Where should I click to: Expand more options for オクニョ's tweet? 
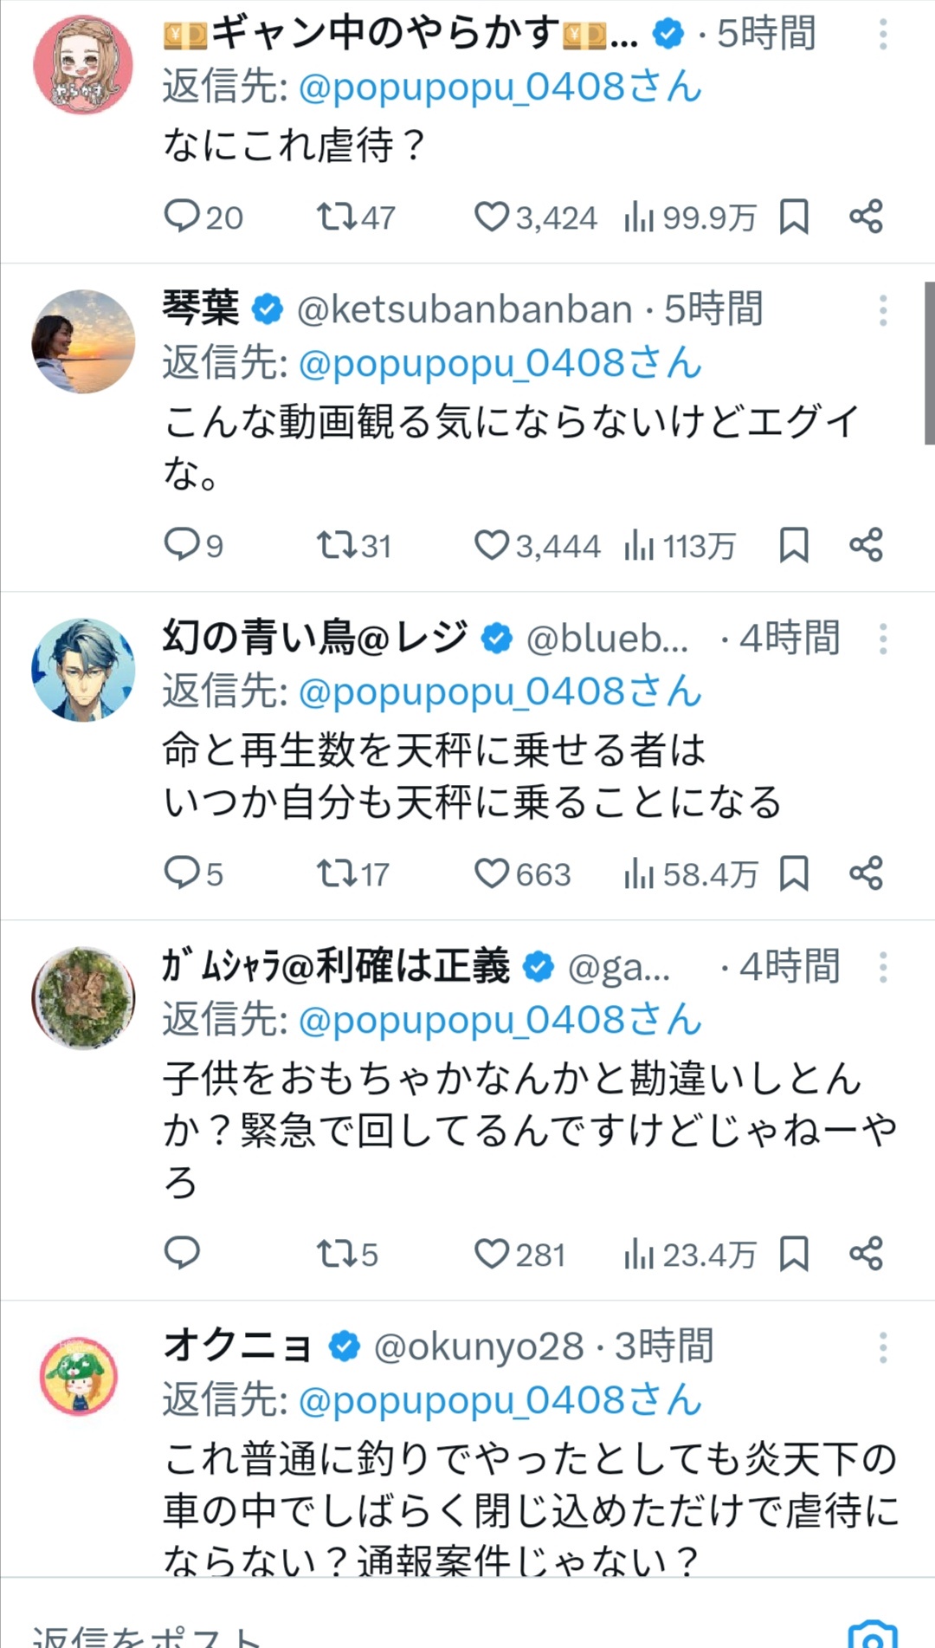(882, 1347)
